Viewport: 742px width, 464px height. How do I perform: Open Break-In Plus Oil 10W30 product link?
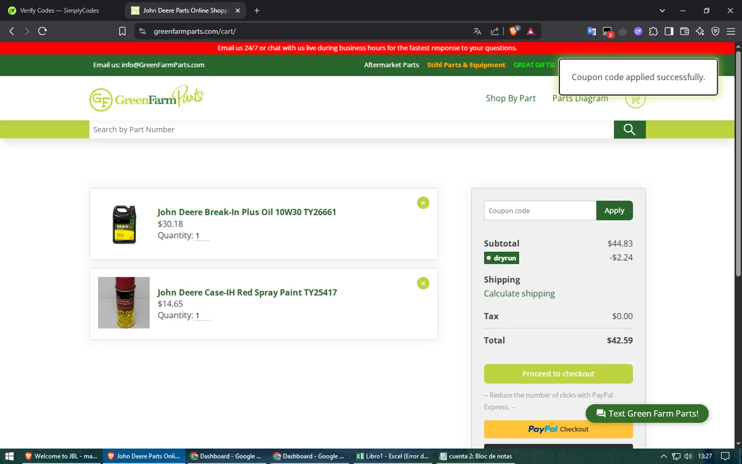click(x=247, y=212)
